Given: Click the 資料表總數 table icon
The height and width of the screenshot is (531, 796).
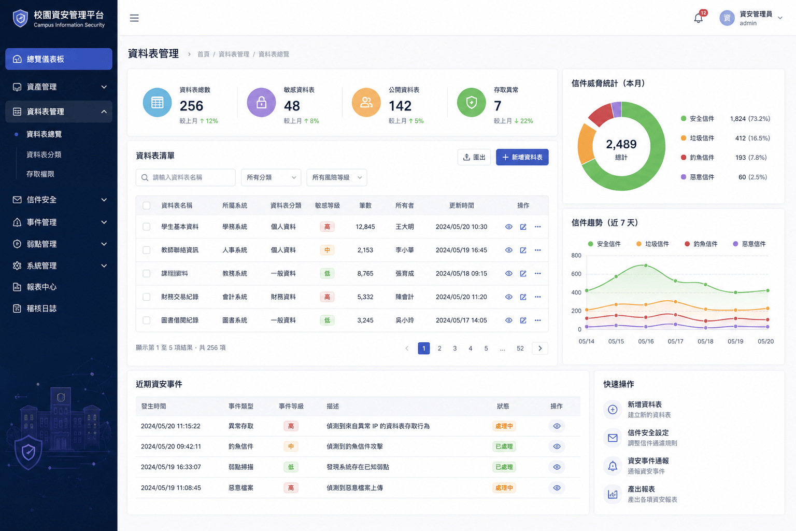Looking at the screenshot, I should (157, 103).
